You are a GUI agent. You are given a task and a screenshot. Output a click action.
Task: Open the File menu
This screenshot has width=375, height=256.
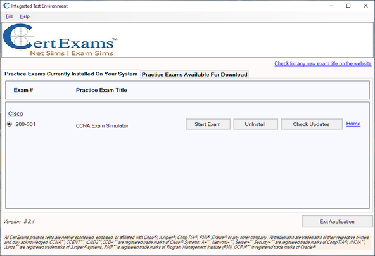tap(10, 16)
